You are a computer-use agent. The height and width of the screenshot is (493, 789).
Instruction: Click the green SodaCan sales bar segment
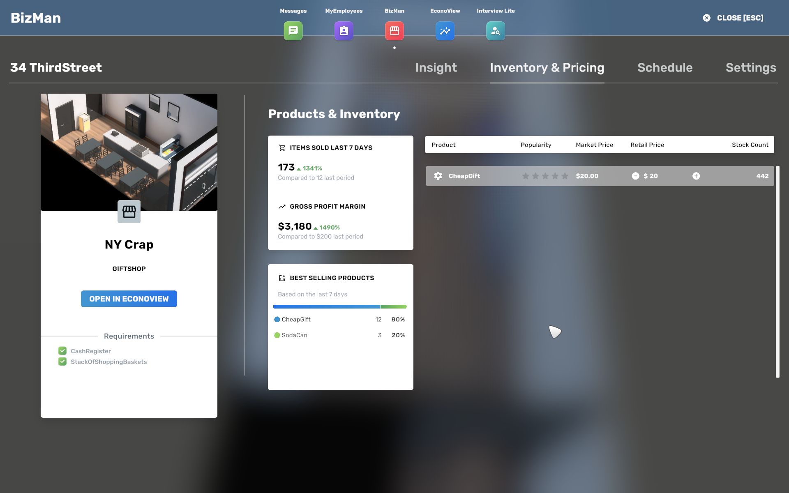(x=394, y=306)
